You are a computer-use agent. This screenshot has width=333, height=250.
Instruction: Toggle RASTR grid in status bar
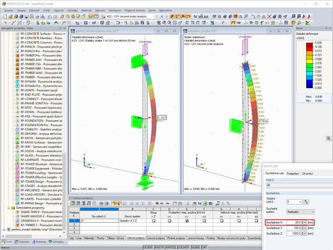pos(159,247)
